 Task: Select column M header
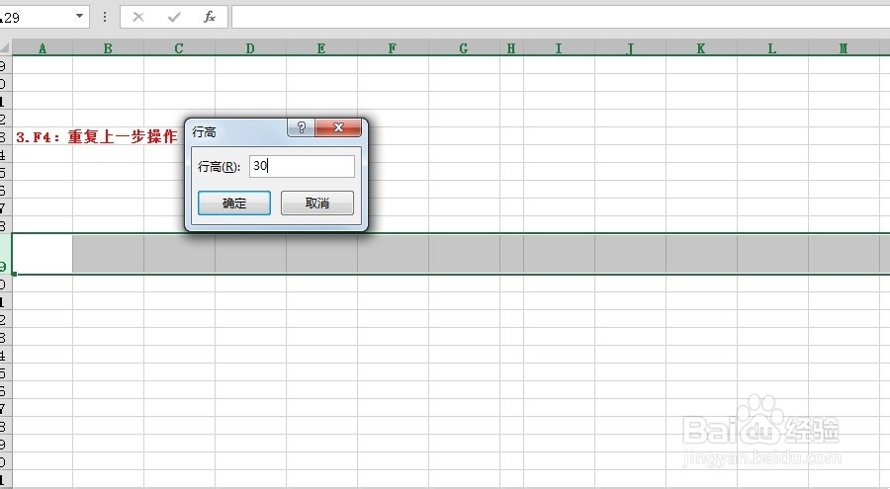click(x=844, y=48)
